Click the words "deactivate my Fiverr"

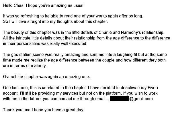pyautogui.click(x=140, y=88)
